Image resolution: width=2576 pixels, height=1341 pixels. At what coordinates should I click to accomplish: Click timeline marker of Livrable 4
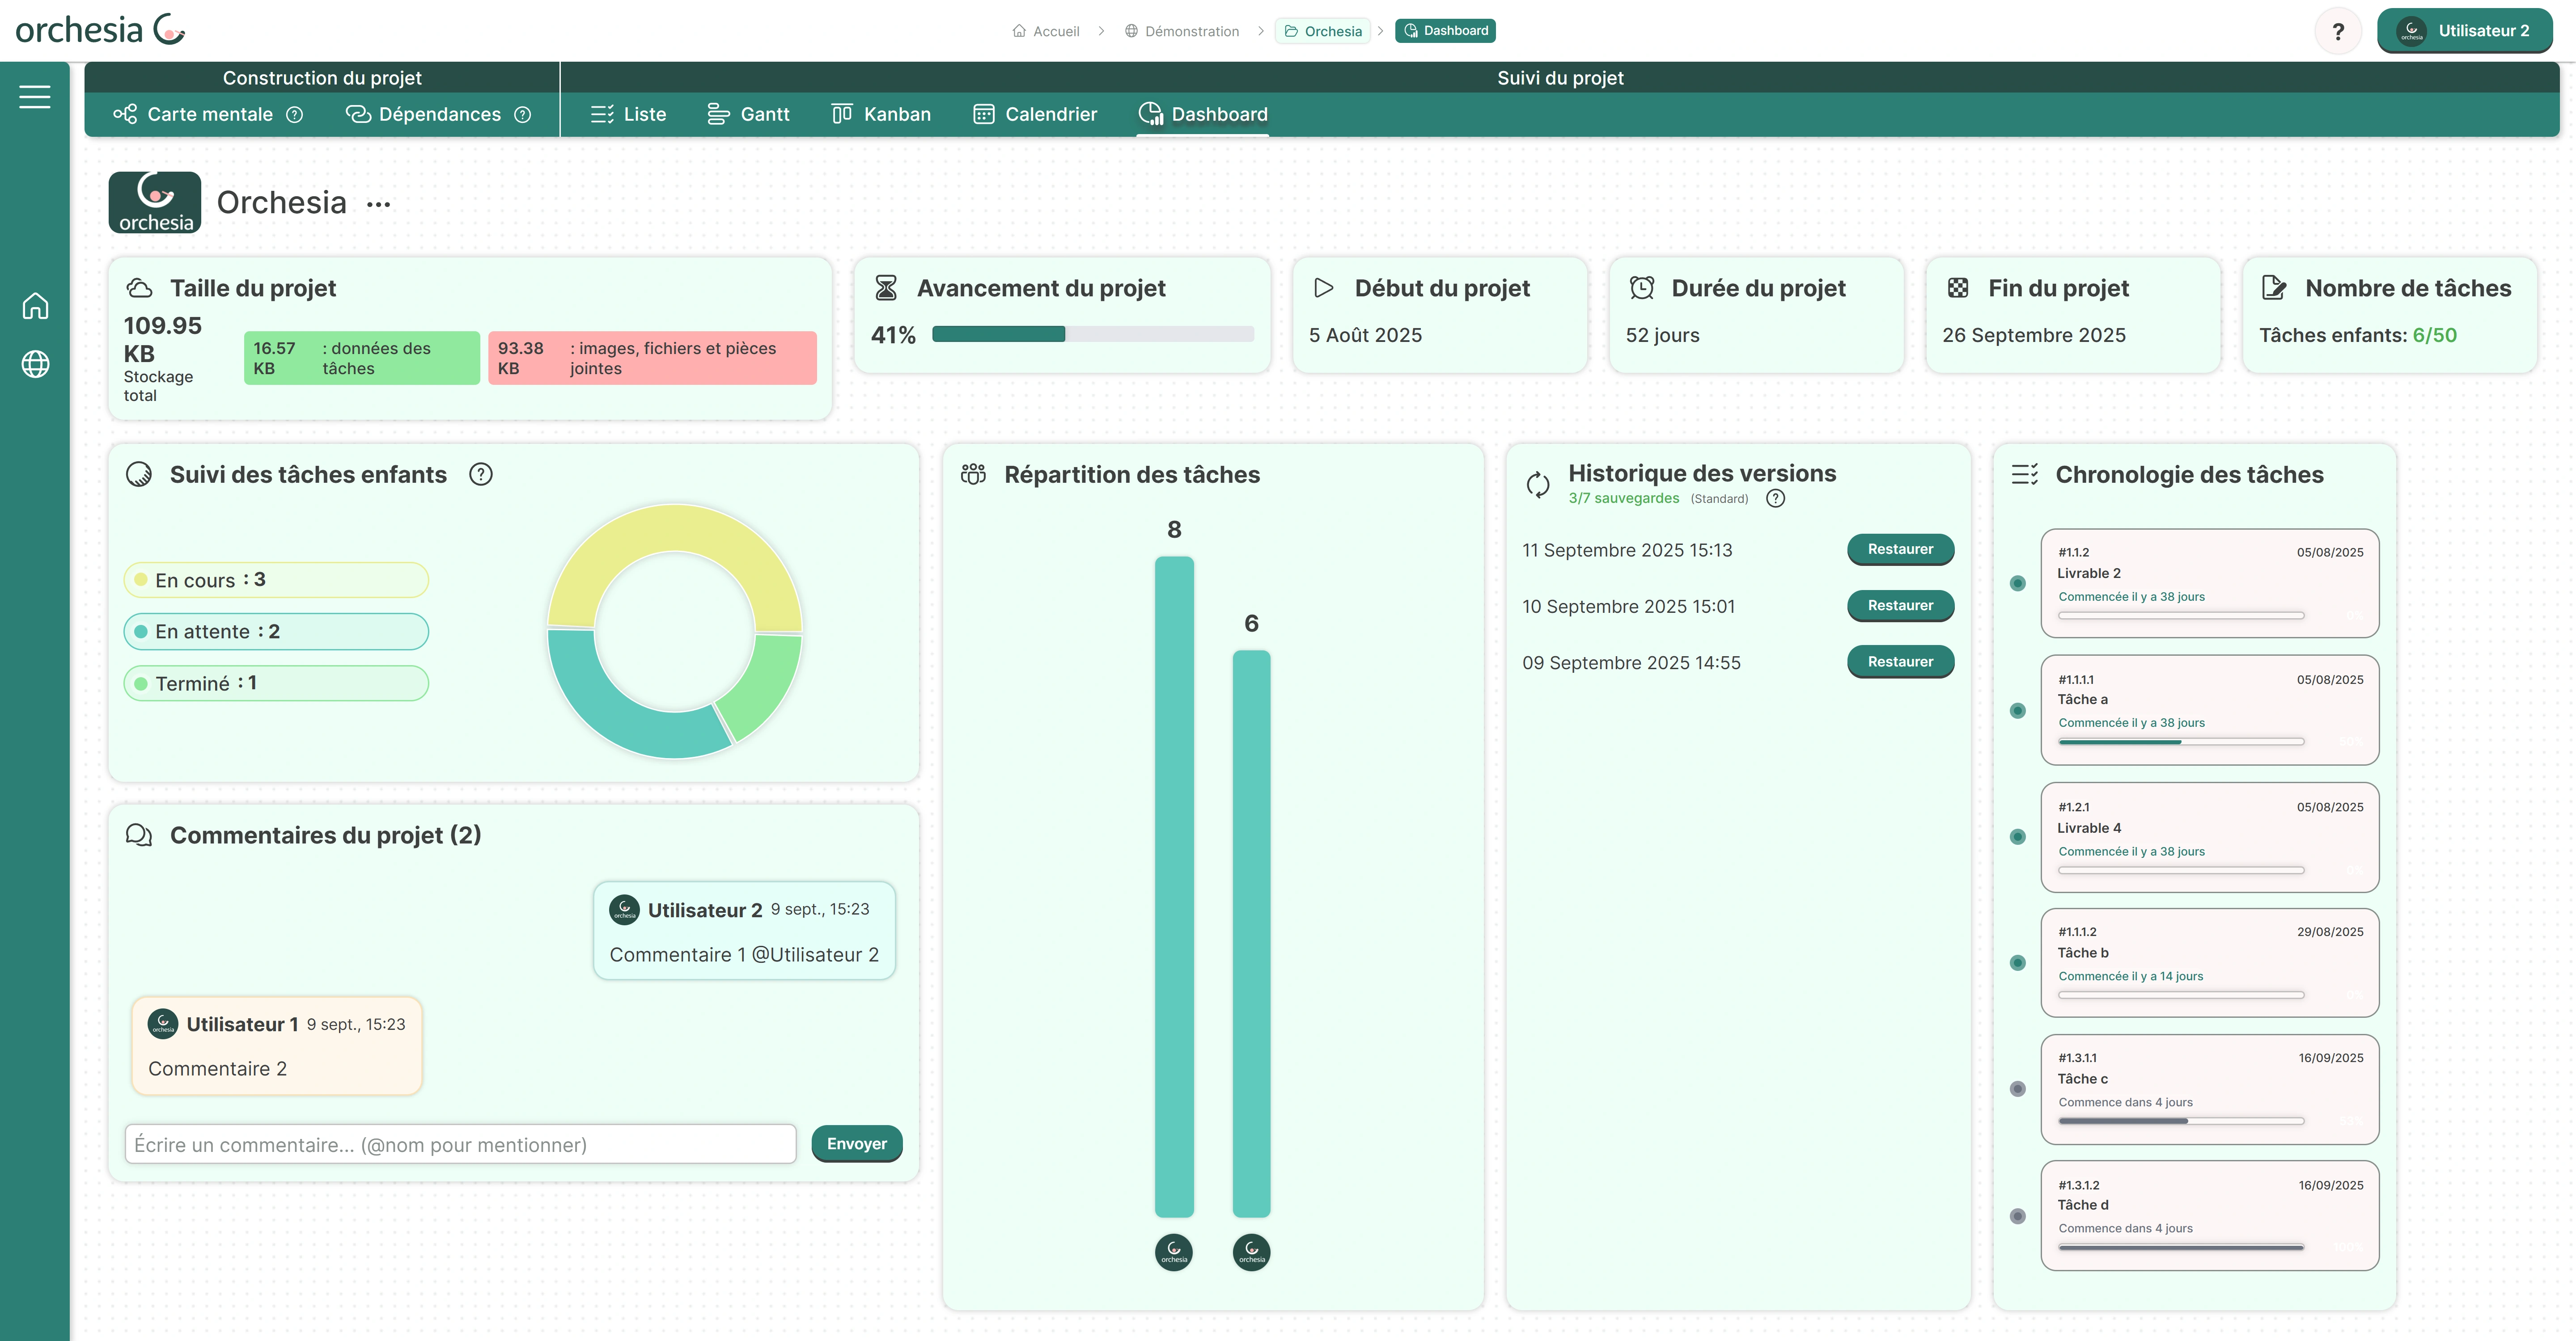click(2018, 836)
